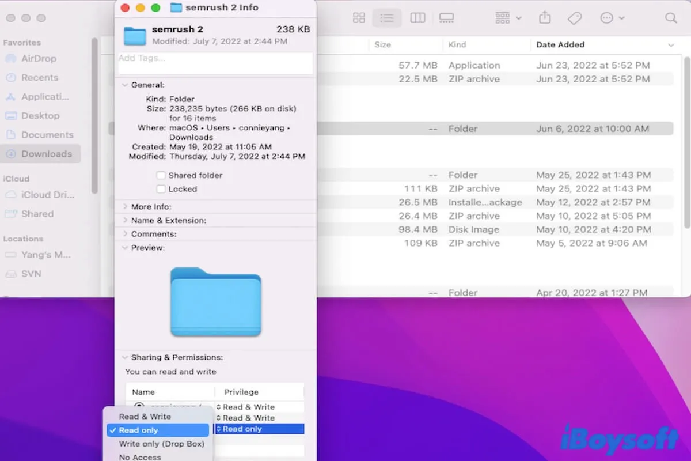Enable the Shared folder checkbox

coord(161,175)
